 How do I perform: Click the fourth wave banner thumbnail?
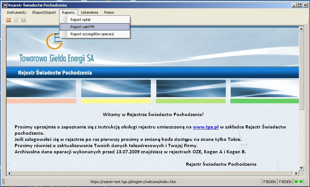[x=265, y=88]
